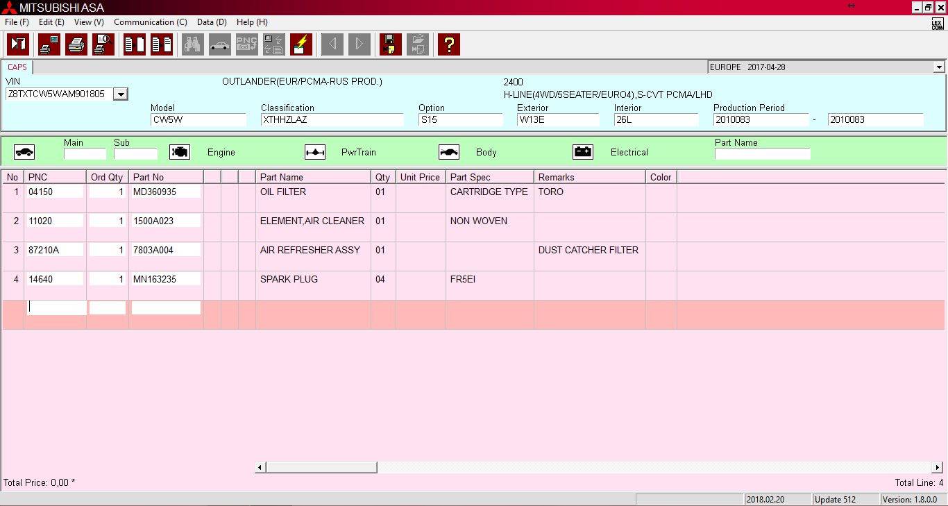The height and width of the screenshot is (506, 948).
Task: Click the LEX COM logo icon
Action: point(938,24)
